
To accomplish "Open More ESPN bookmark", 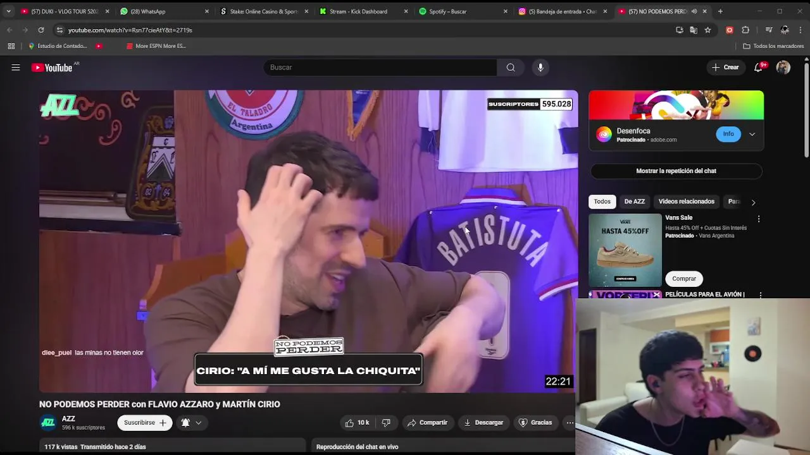I will (156, 46).
